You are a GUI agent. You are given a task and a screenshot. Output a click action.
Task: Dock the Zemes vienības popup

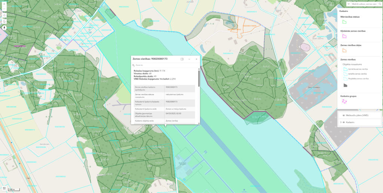point(182,59)
